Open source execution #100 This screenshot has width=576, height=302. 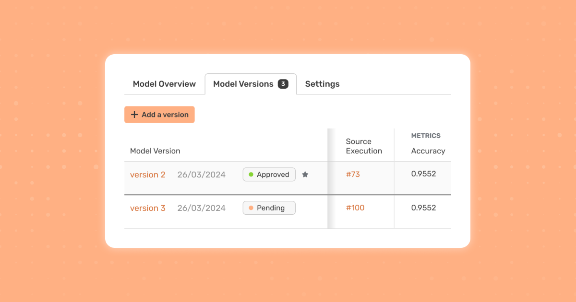[355, 208]
